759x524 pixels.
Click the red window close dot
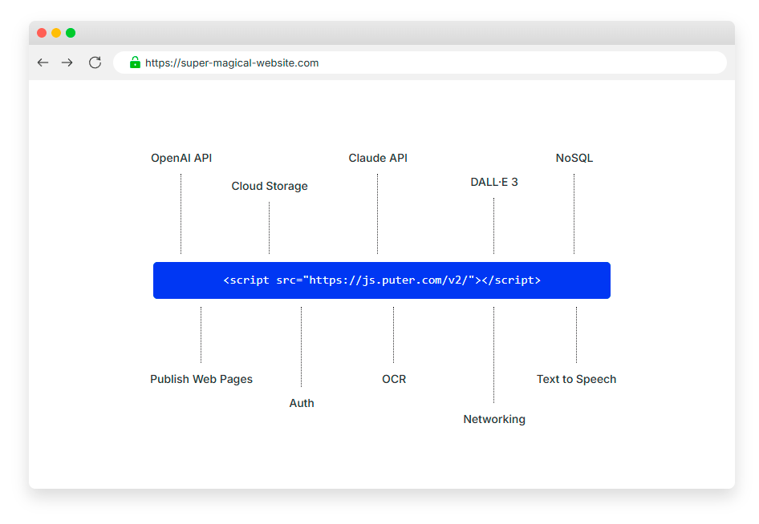[x=42, y=33]
